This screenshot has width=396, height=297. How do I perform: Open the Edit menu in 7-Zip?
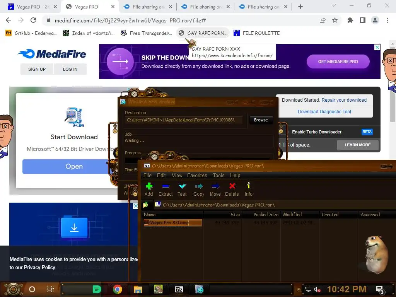click(x=161, y=175)
